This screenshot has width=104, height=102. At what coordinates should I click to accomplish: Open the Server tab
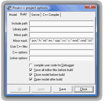[36, 15]
